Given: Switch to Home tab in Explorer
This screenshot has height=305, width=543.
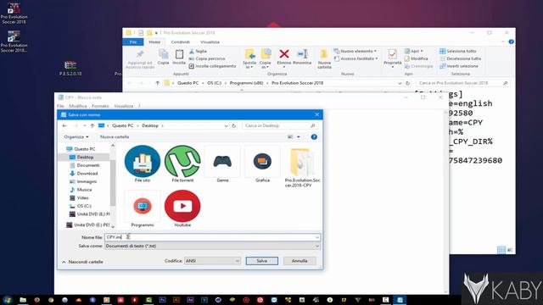Looking at the screenshot, I should click(154, 42).
